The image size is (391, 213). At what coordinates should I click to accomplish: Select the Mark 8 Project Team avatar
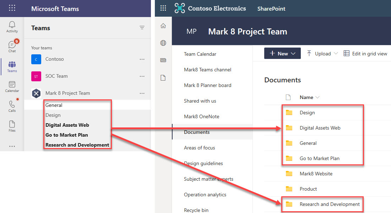(x=36, y=93)
